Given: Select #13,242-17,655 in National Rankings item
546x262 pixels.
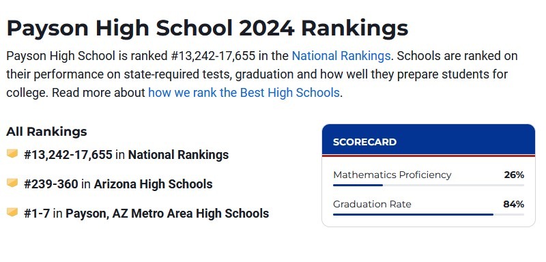Looking at the screenshot, I should [x=126, y=154].
